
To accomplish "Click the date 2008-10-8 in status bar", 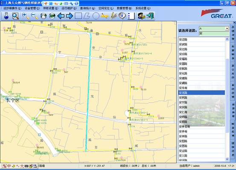I will 220,166.
